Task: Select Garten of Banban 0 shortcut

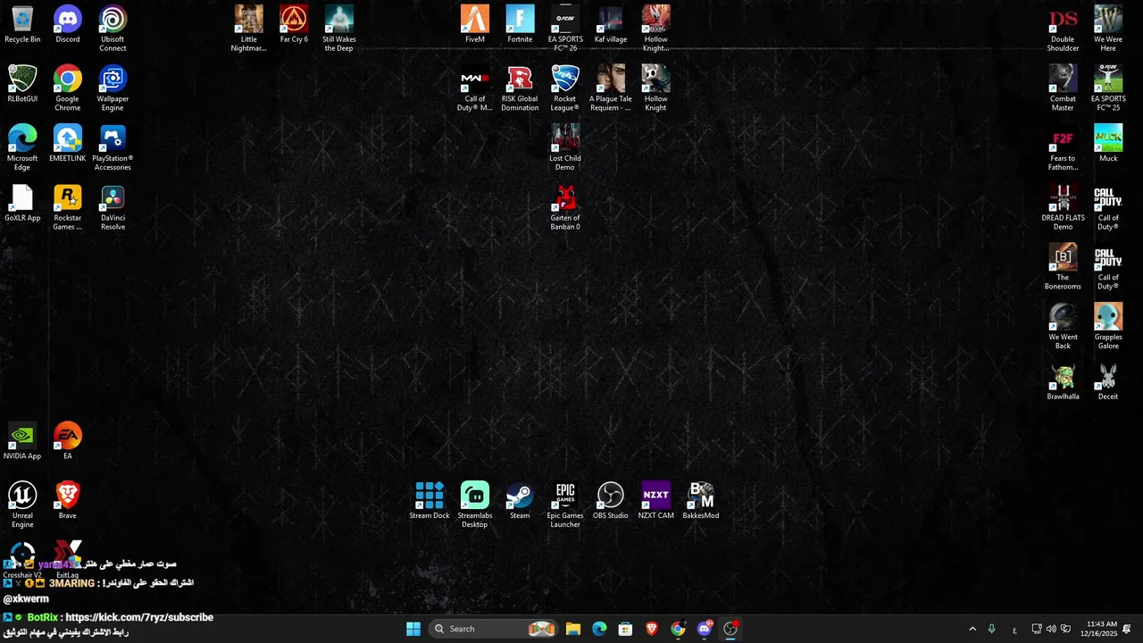Action: tap(565, 207)
